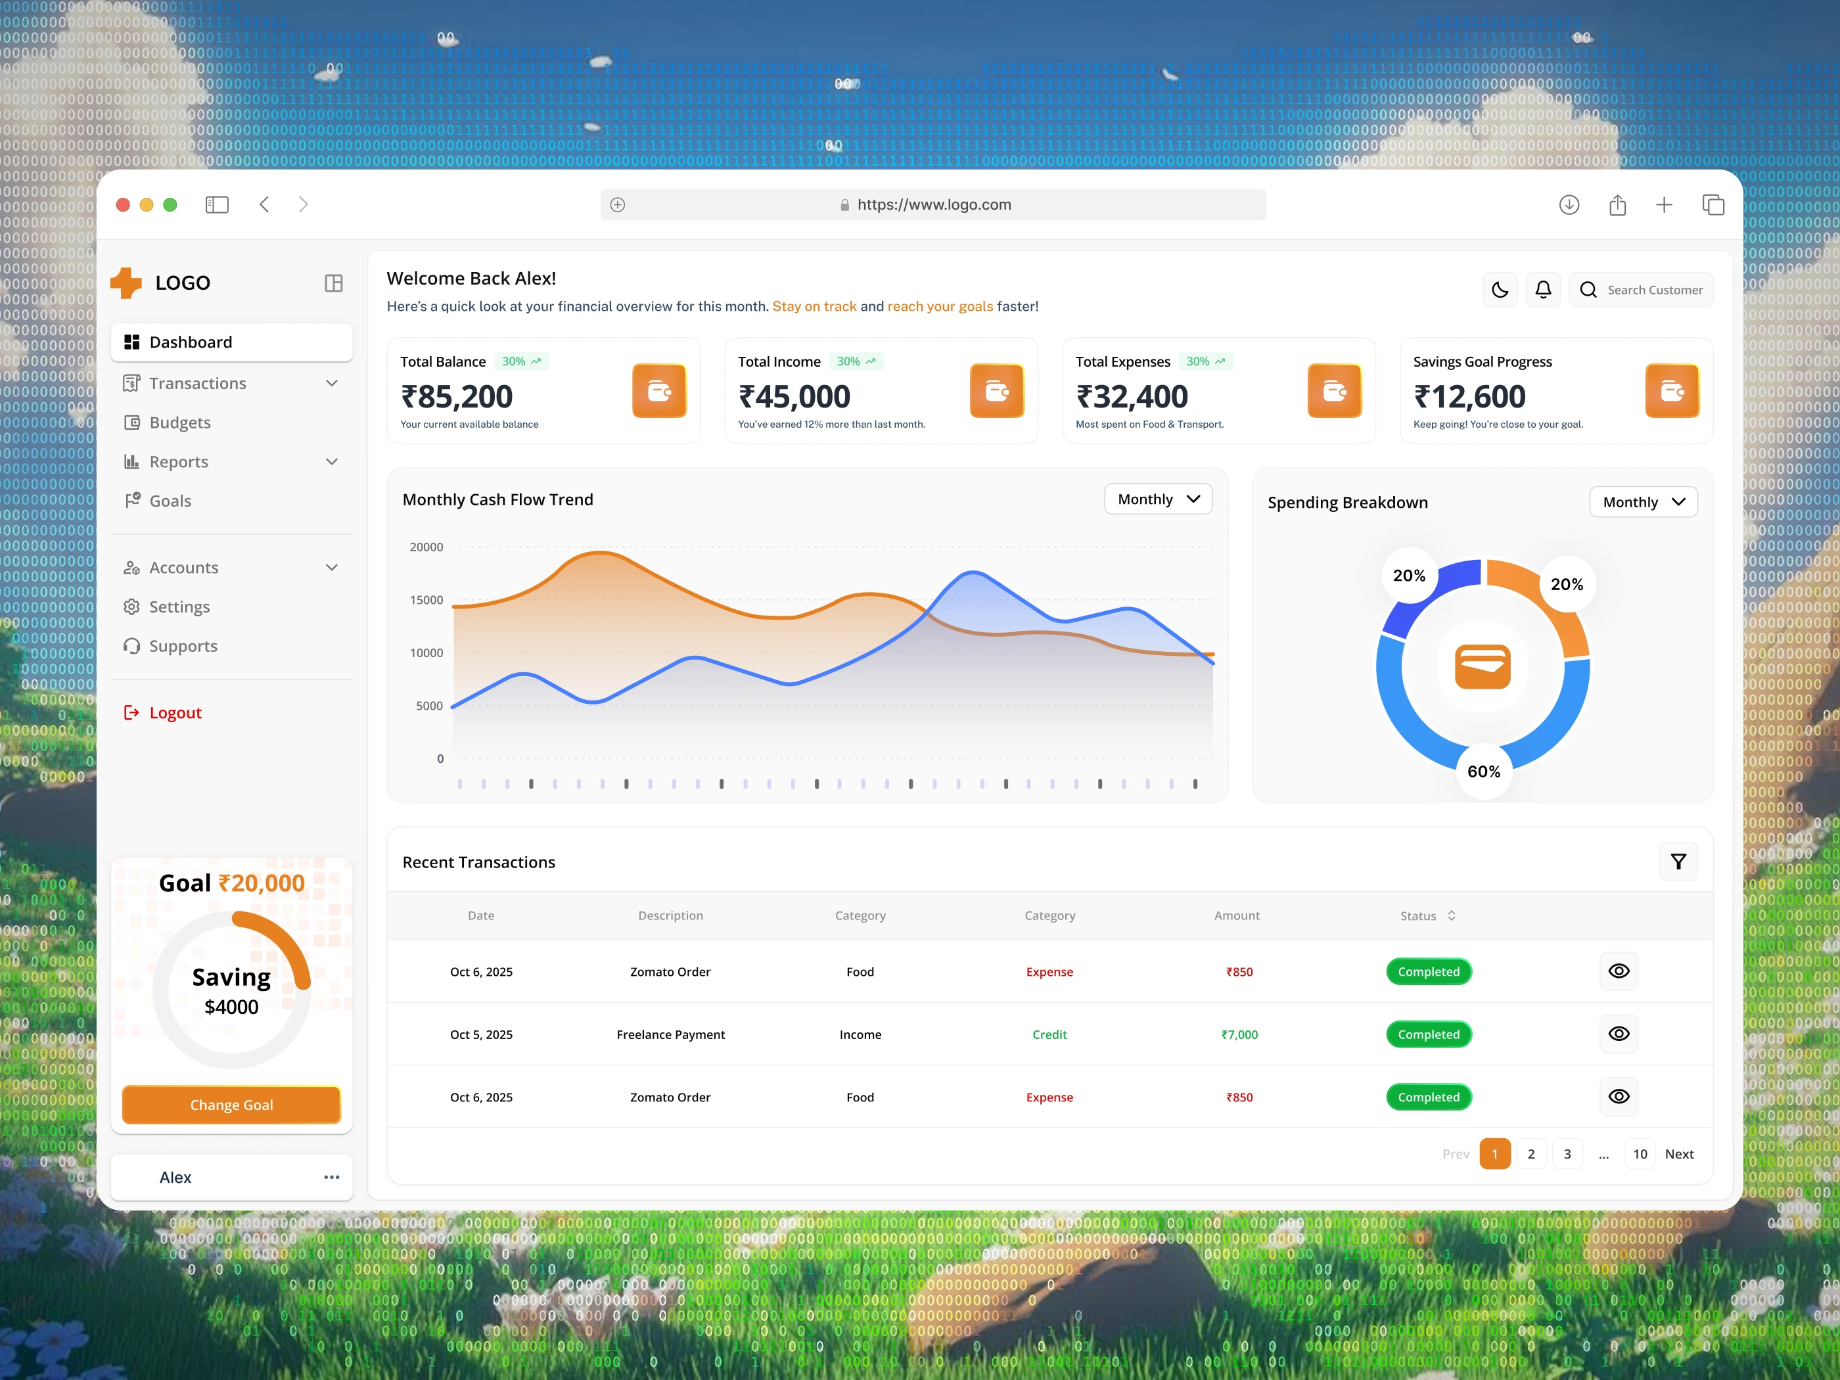Show tab overview icon in browser
The height and width of the screenshot is (1380, 1840).
pos(1713,204)
